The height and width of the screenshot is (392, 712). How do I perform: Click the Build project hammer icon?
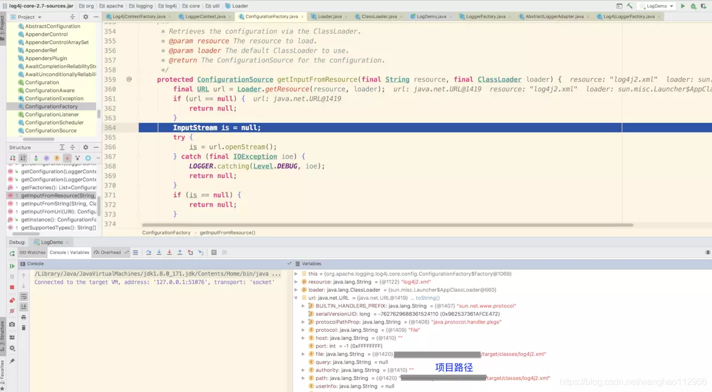click(630, 6)
